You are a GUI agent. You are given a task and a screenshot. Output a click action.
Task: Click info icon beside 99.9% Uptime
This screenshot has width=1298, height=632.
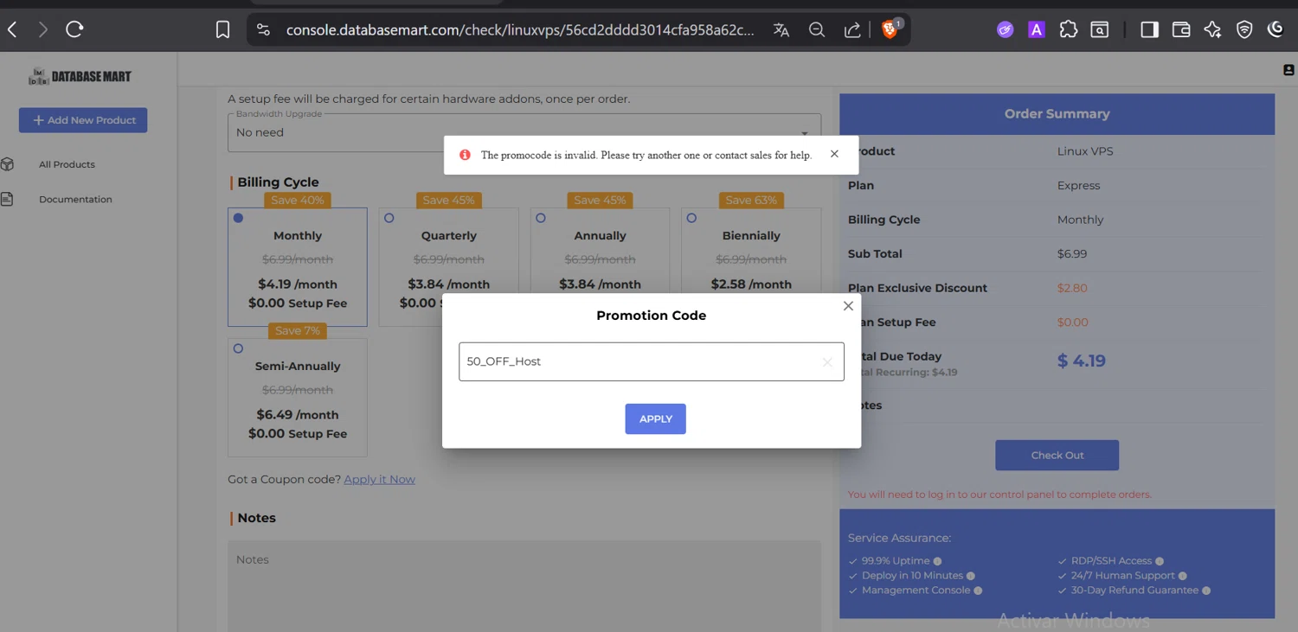pyautogui.click(x=937, y=561)
